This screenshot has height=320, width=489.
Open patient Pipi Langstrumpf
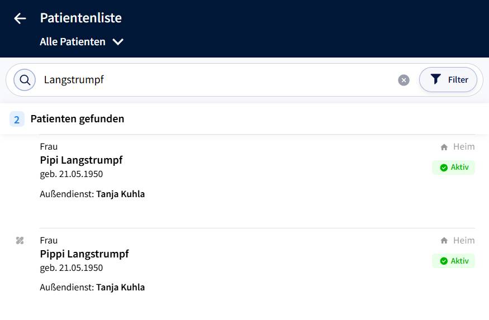click(x=82, y=160)
